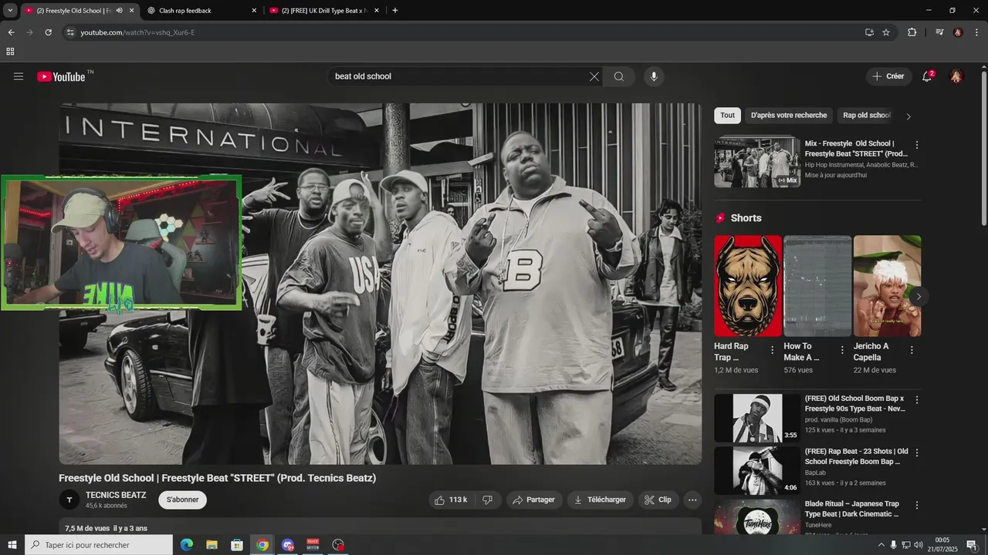This screenshot has width=988, height=555.
Task: Open options for Jericho A Capella short
Action: [x=912, y=350]
